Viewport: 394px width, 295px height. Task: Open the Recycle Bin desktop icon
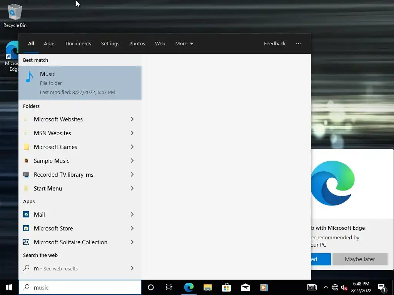click(15, 15)
